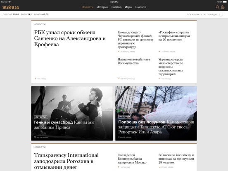Screen dimensions: 228x171
Task: Click checkmark under Украина министерство article
Action: [159, 78]
